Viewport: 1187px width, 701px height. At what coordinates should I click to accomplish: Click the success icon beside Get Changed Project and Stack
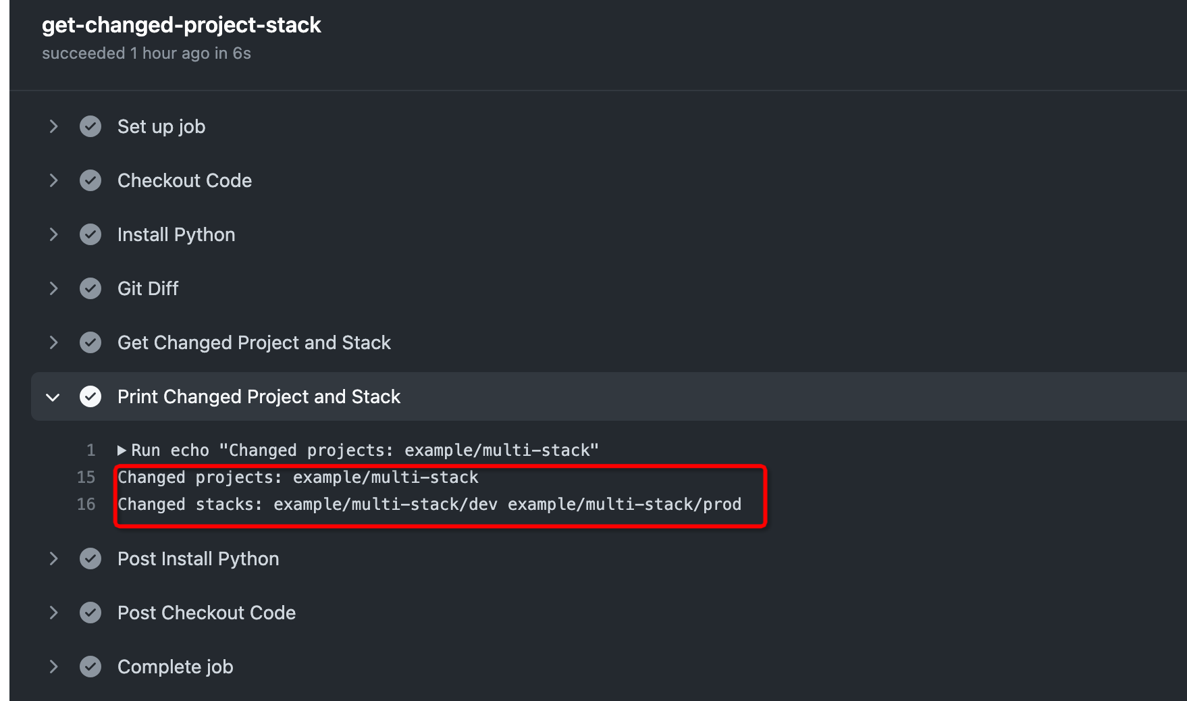tap(90, 342)
